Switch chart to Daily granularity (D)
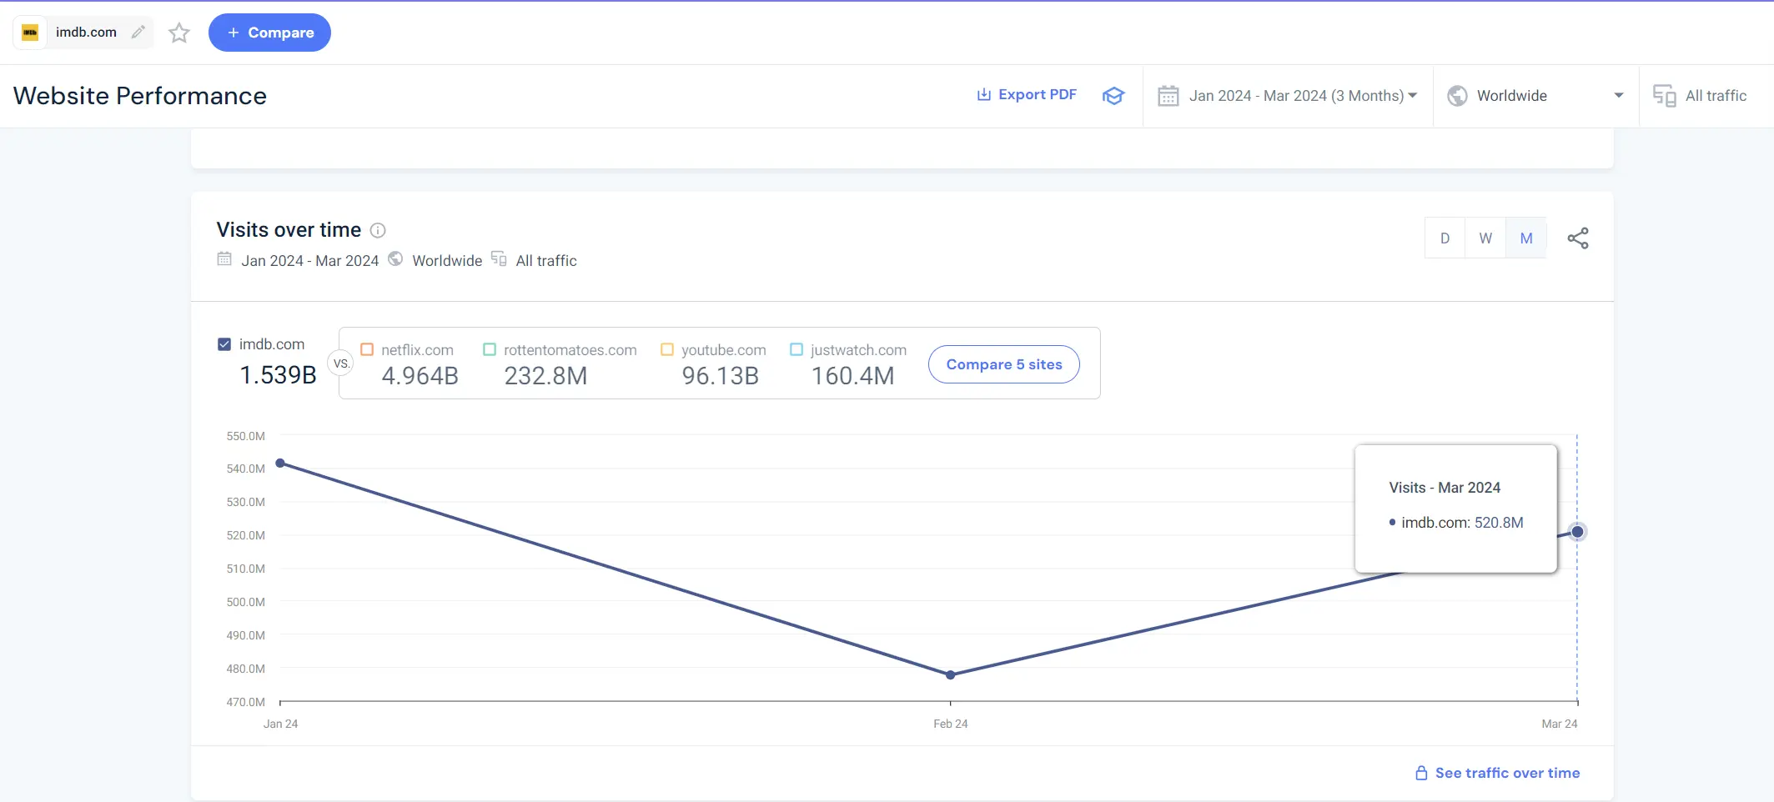The width and height of the screenshot is (1774, 802). pyautogui.click(x=1445, y=238)
